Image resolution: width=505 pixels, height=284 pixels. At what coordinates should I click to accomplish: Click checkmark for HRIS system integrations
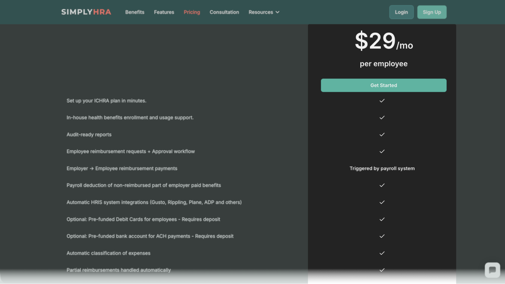[382, 202]
